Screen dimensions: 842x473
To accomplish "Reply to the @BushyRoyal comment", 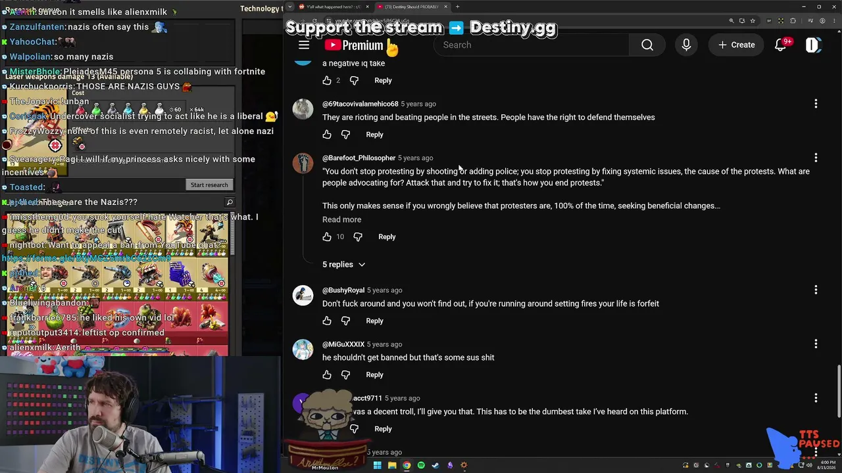I will [374, 321].
